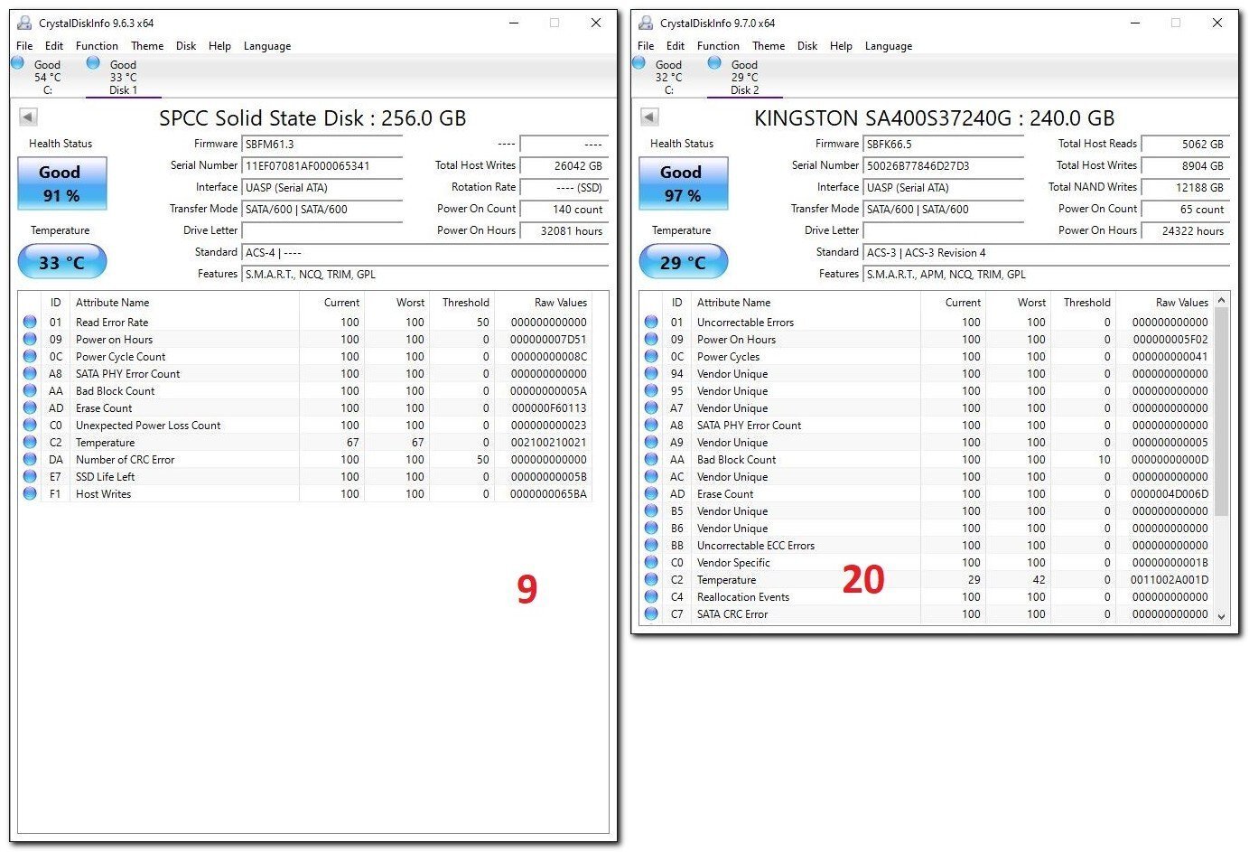Open Help menu in CrystalDiskInfo 9.7.0 window

coord(841,46)
